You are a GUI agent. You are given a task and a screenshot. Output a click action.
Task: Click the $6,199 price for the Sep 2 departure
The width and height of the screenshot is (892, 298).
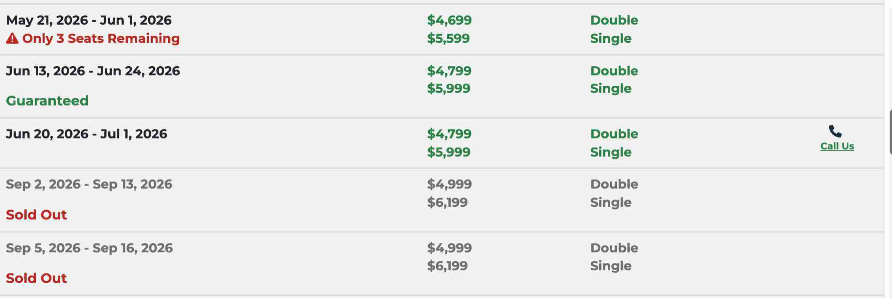tap(447, 202)
